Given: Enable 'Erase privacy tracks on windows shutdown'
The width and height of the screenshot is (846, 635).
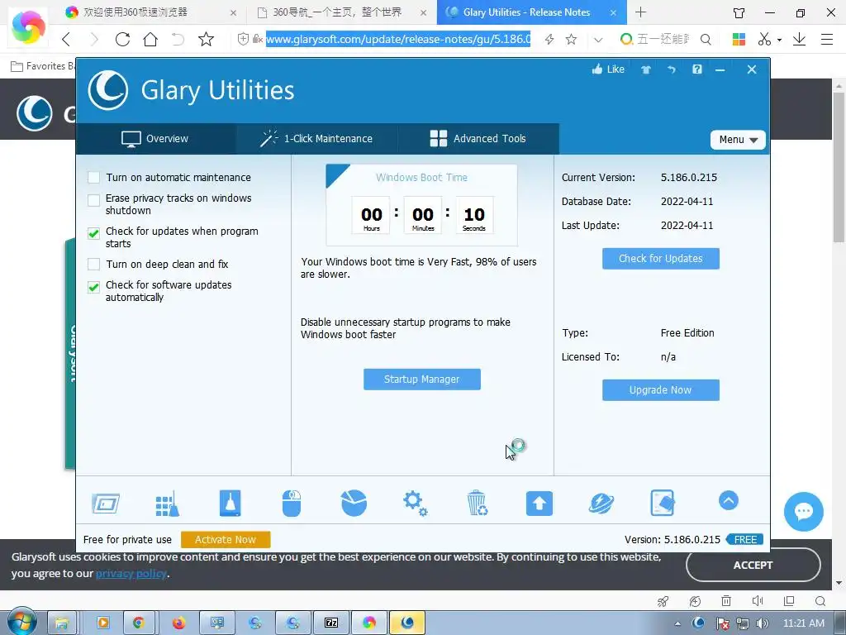Looking at the screenshot, I should point(94,200).
